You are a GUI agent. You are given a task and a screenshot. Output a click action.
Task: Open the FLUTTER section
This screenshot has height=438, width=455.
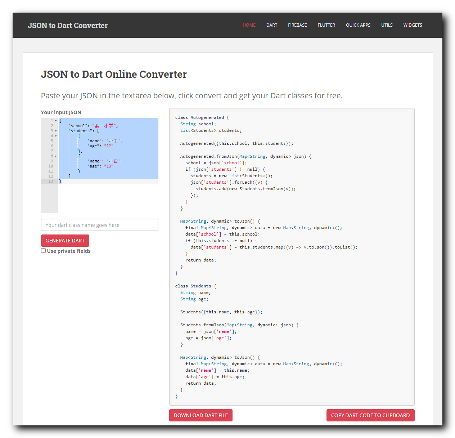click(326, 25)
